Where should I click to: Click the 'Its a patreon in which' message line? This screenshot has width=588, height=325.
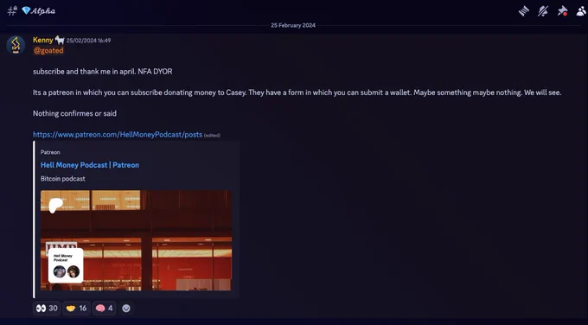297,92
